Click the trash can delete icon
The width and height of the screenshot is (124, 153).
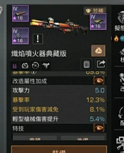coord(86,64)
